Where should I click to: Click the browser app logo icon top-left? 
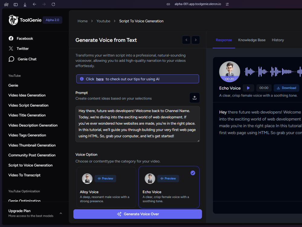coord(6,5)
